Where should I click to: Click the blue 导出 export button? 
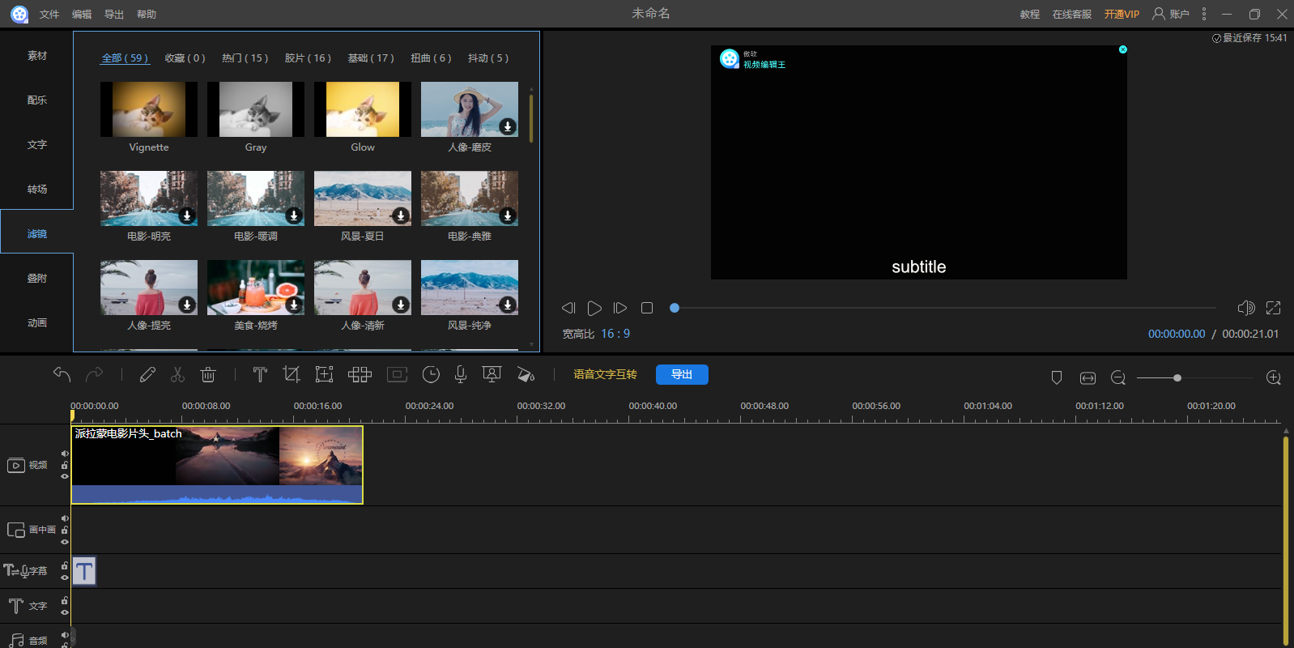point(682,374)
